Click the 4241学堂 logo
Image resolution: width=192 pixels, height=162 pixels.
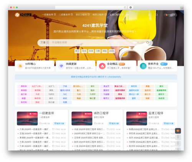pyautogui.click(x=23, y=15)
